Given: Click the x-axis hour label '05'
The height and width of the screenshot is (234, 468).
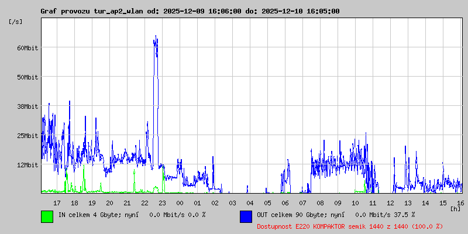Looking at the screenshot, I should (267, 203).
